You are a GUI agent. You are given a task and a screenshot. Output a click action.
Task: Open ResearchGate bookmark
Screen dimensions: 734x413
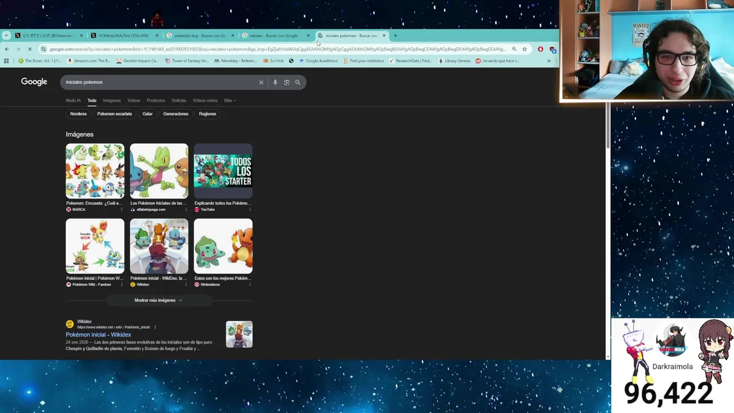point(410,61)
